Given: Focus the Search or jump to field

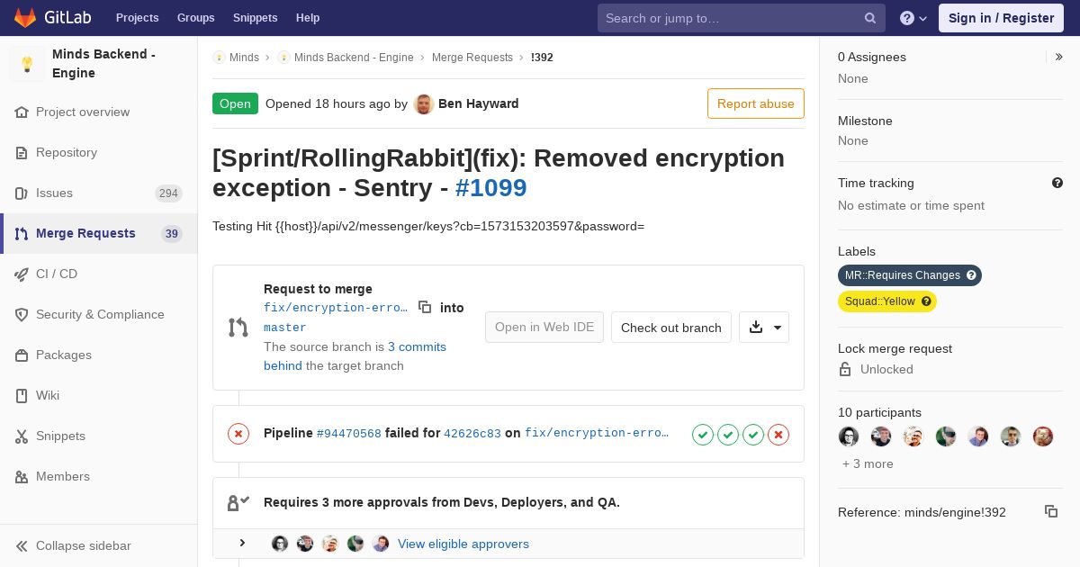Looking at the screenshot, I should [x=731, y=18].
